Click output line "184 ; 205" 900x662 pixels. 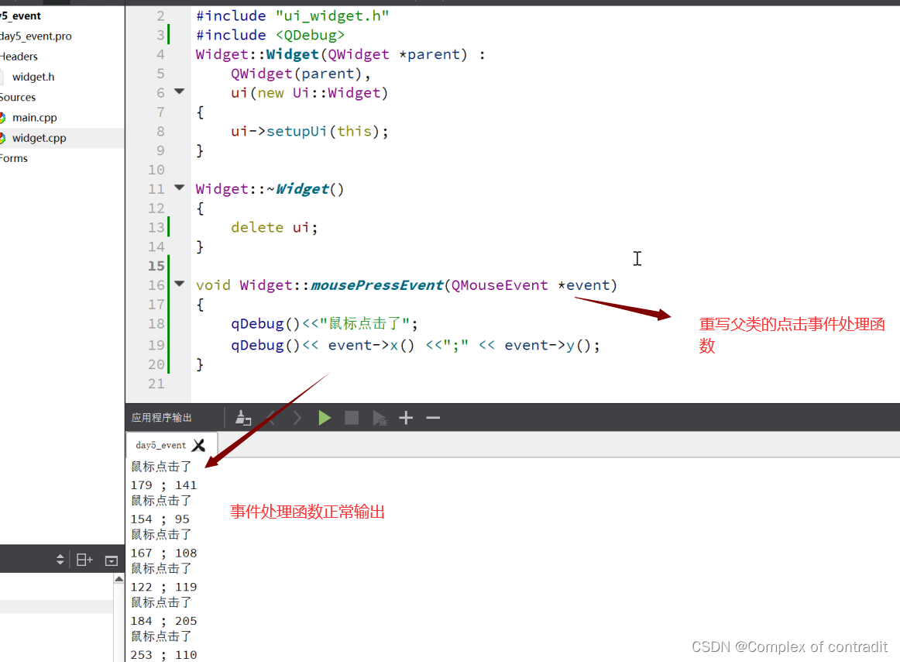(x=163, y=621)
